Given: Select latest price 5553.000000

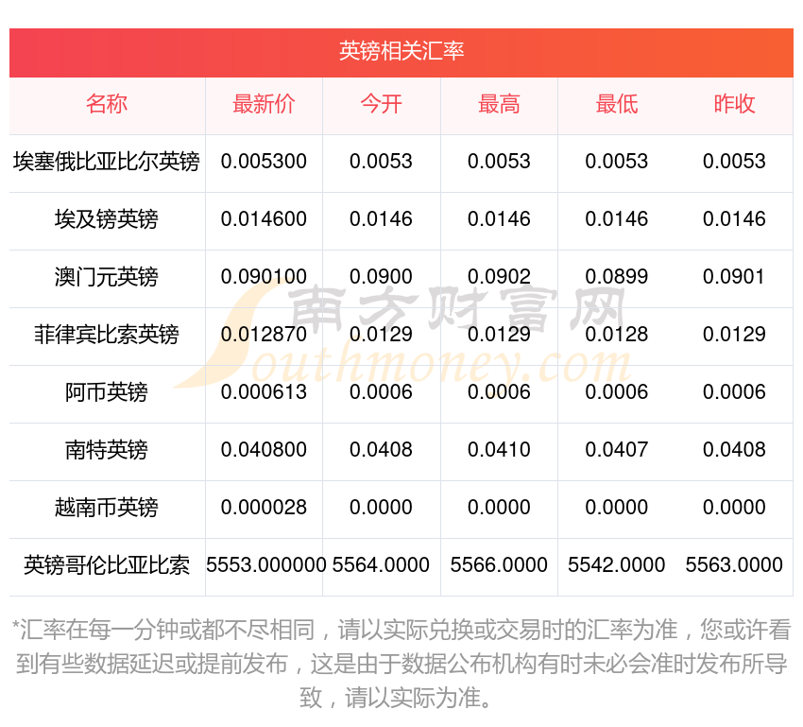Looking at the screenshot, I should click(x=265, y=565).
